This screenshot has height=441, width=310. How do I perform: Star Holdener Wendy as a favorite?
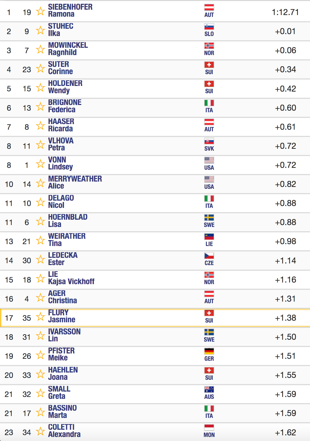(x=40, y=88)
